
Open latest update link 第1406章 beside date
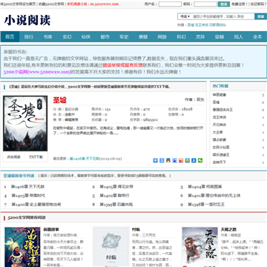point(85,159)
